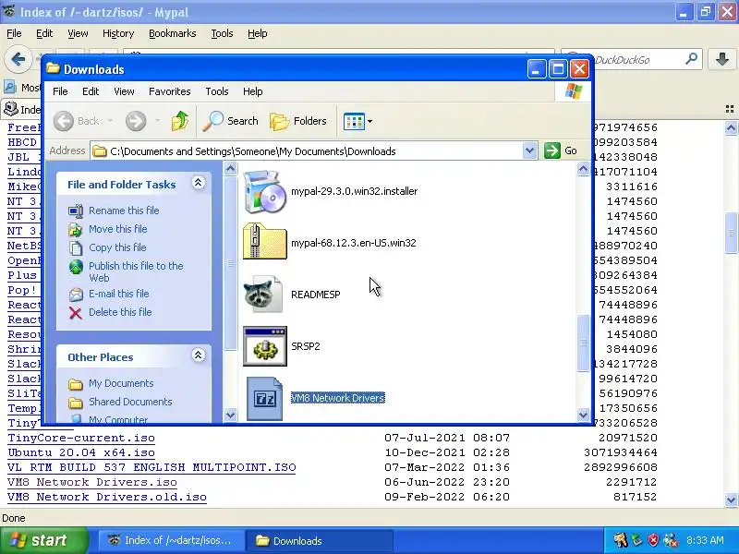The height and width of the screenshot is (554, 739).
Task: Click Mypal page scroll up arrow
Action: coord(731,127)
